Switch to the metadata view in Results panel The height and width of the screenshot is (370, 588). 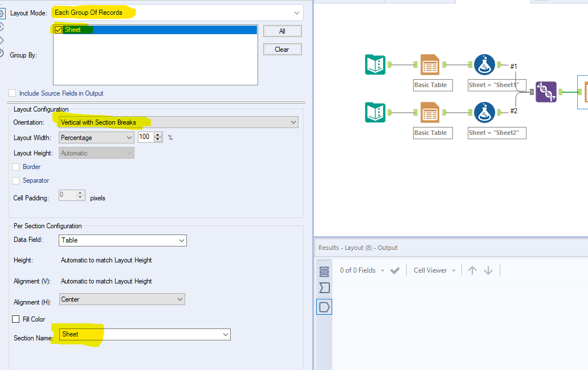[324, 287]
